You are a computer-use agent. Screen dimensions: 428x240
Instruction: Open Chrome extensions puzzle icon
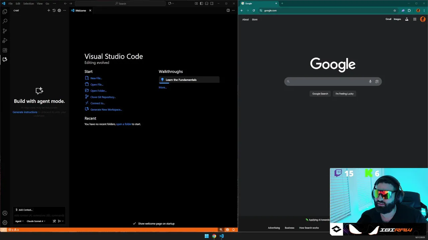coord(409,10)
